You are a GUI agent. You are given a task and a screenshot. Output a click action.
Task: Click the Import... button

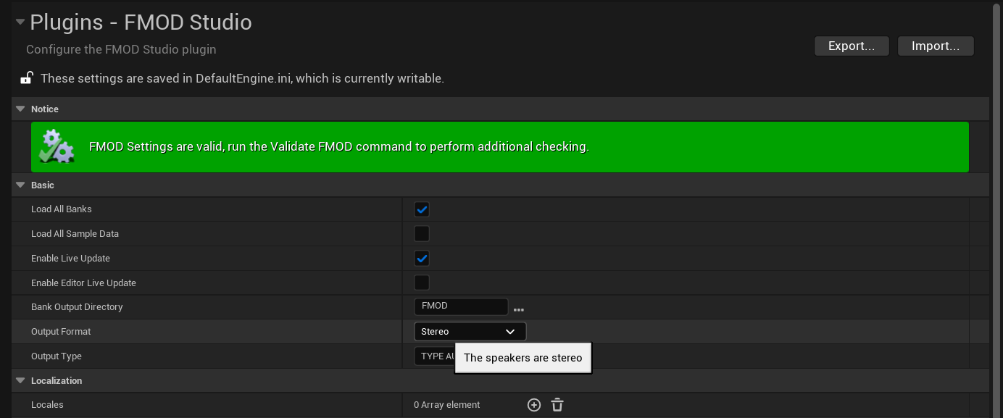click(936, 46)
